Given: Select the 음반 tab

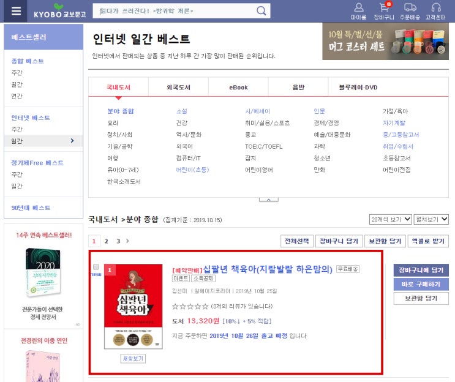Looking at the screenshot, I should (298, 87).
